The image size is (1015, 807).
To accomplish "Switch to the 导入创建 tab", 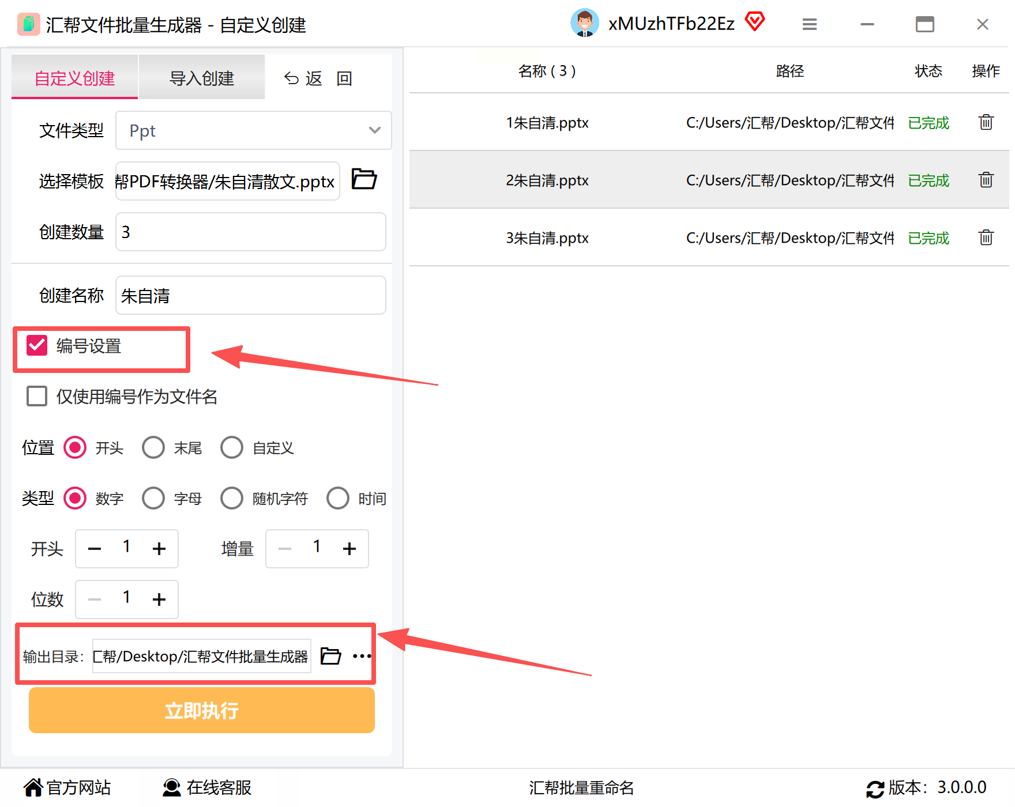I will 201,77.
